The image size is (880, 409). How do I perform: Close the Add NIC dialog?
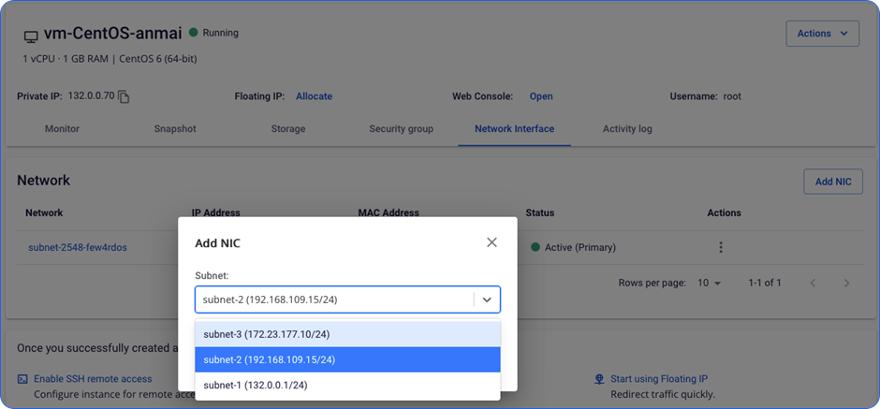(491, 242)
